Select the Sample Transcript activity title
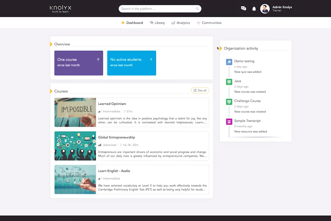 coord(248,121)
